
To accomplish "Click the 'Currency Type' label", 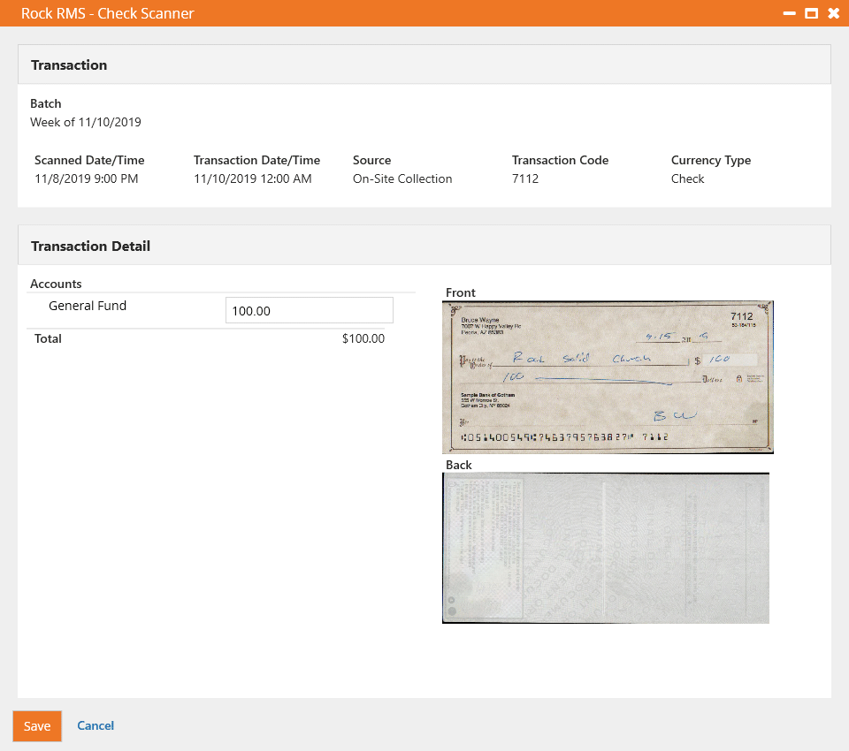I will pos(711,160).
